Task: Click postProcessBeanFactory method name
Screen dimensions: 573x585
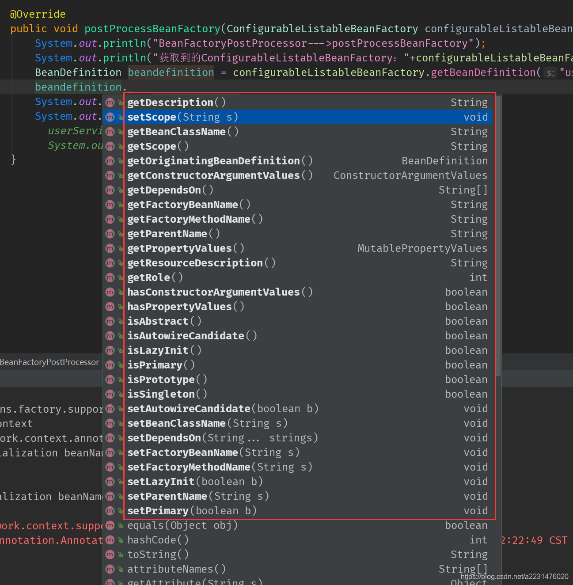Action: point(152,29)
